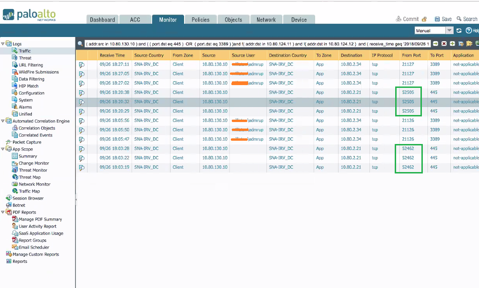Open log details icon for the 18:27:11 row

click(x=82, y=65)
